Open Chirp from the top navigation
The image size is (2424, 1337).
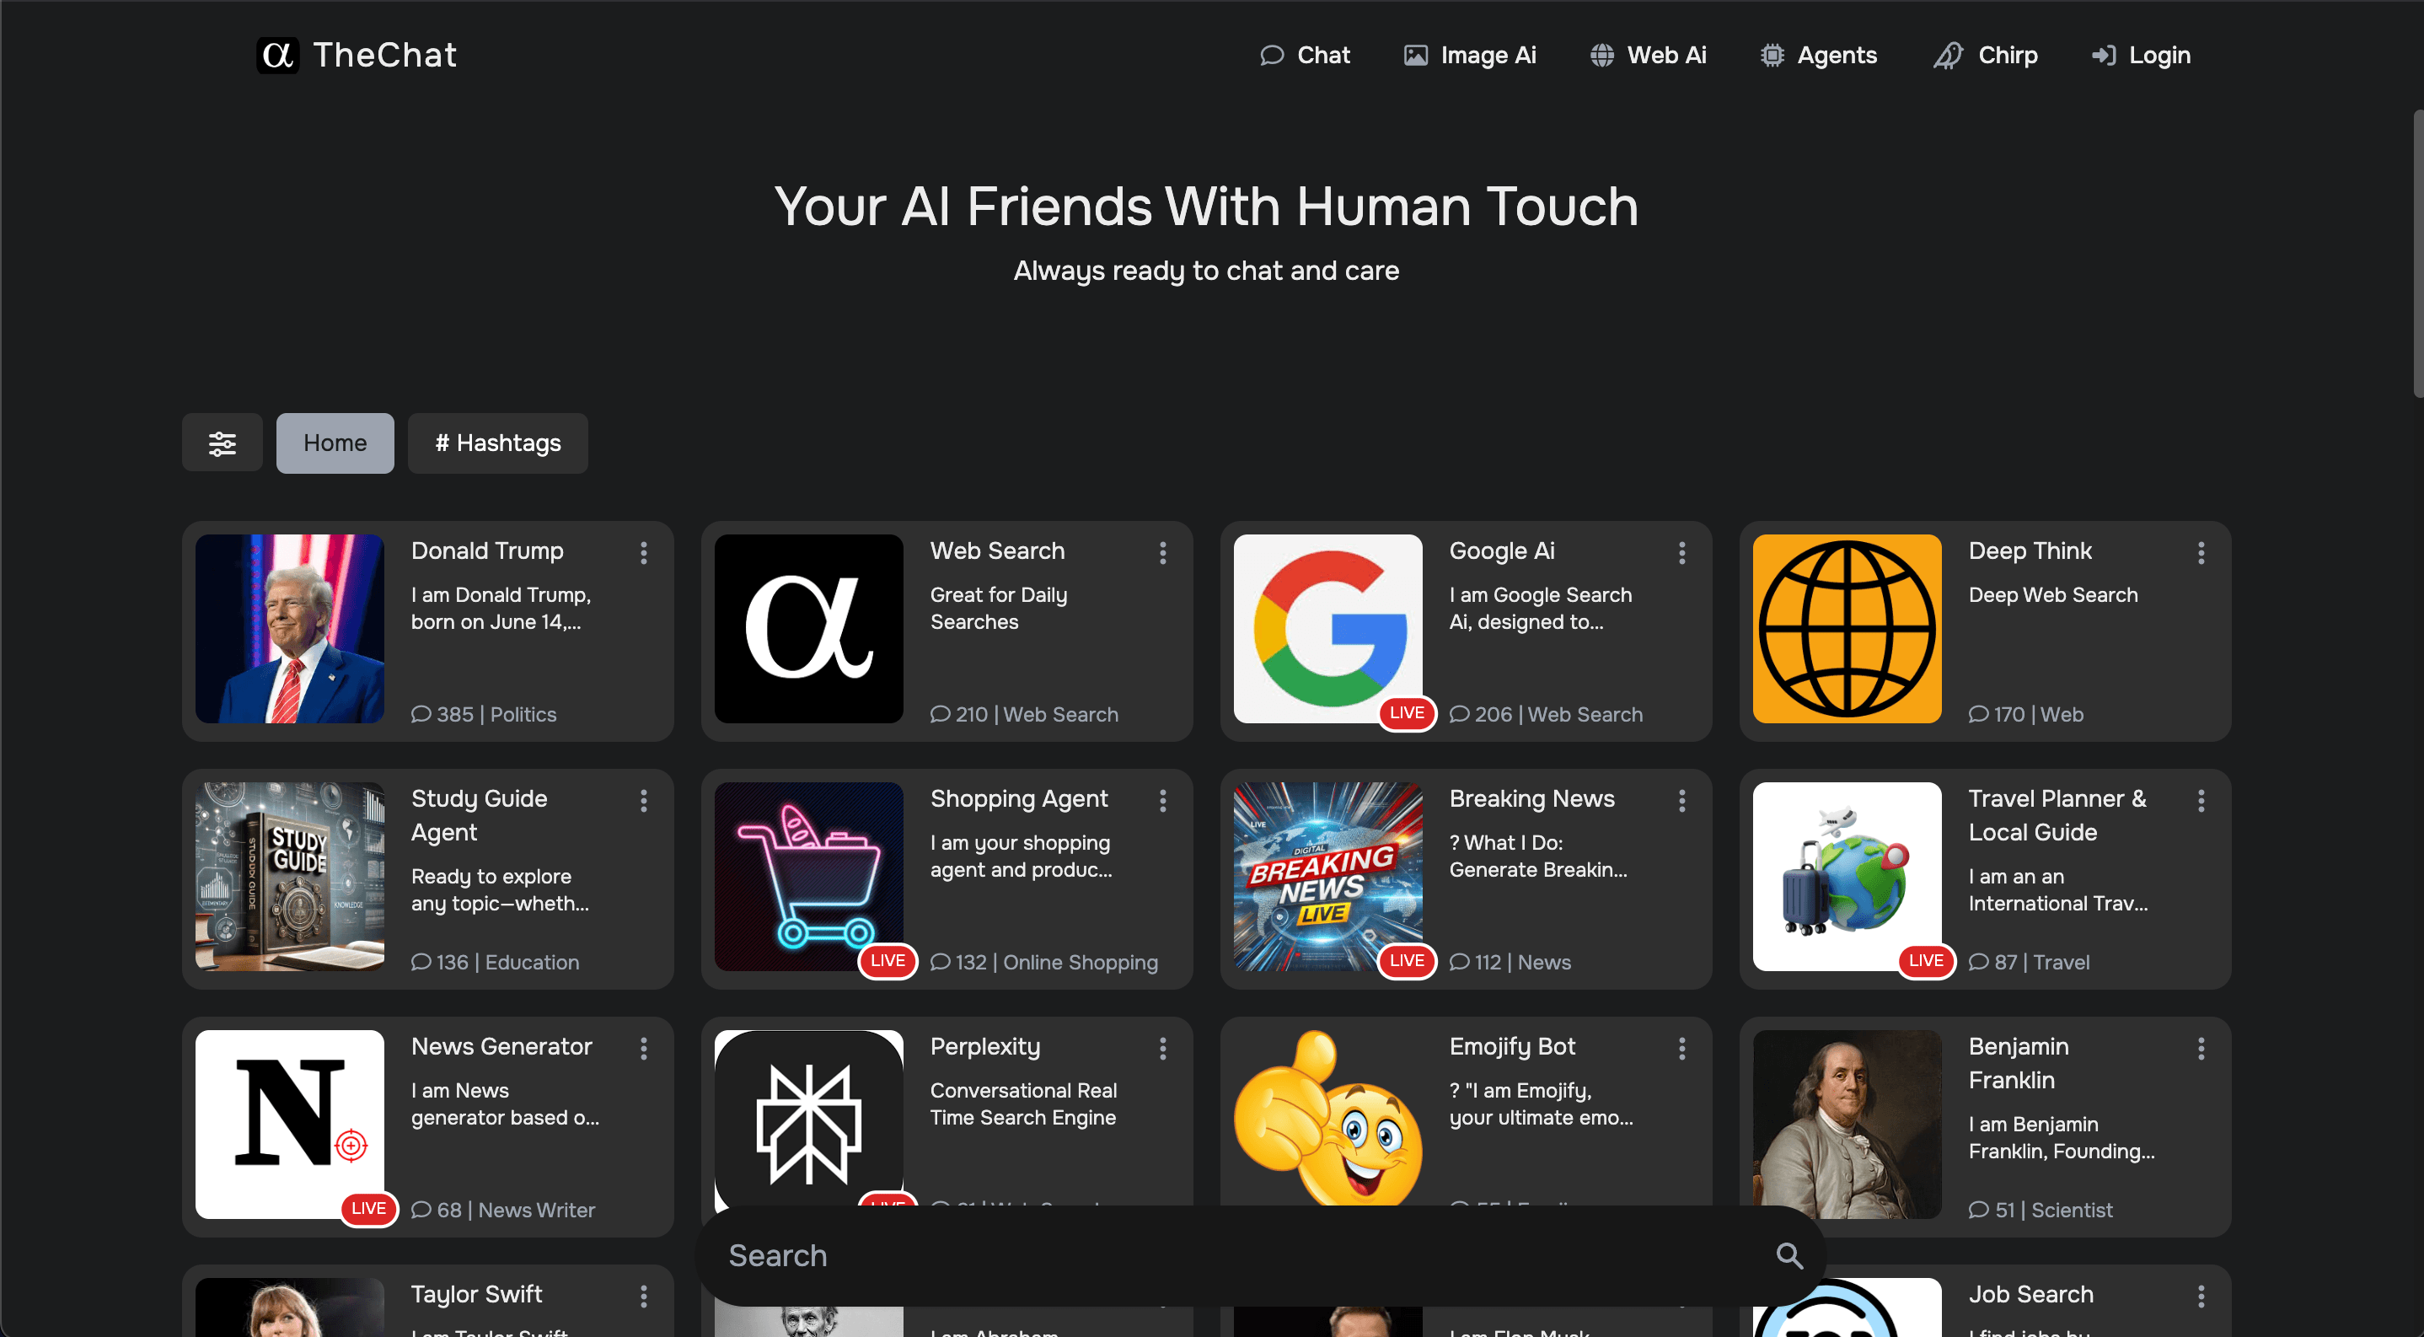coord(1987,55)
